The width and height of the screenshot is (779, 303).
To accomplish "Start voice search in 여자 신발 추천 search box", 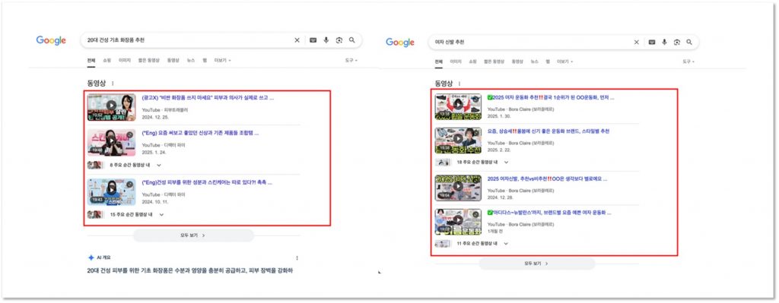I will click(x=664, y=43).
